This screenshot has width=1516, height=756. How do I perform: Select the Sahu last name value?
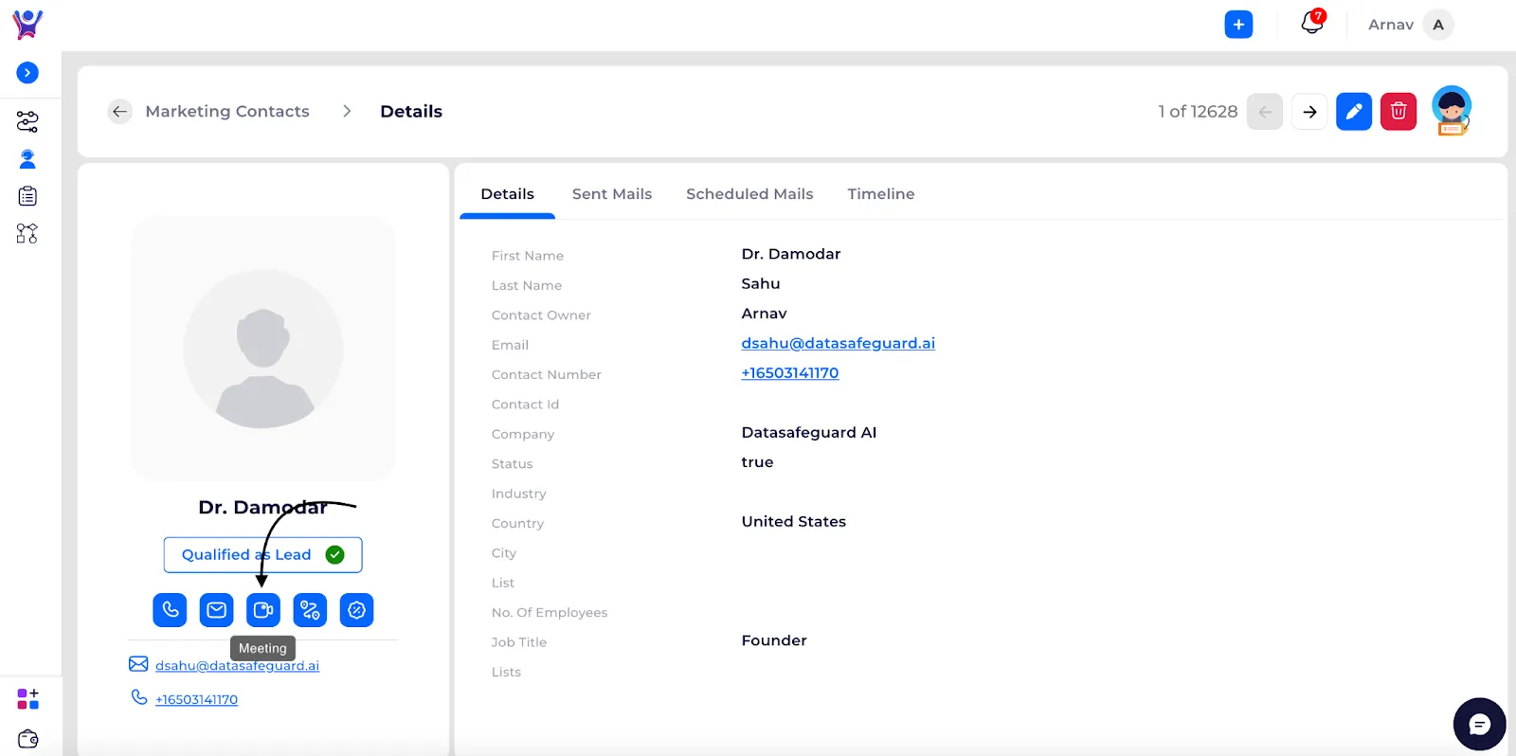point(761,284)
